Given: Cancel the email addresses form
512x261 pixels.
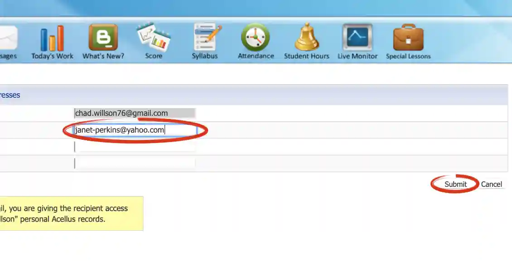Looking at the screenshot, I should pyautogui.click(x=492, y=184).
